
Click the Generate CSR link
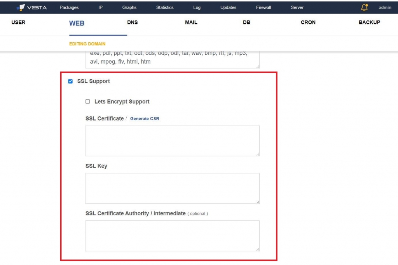(x=145, y=119)
